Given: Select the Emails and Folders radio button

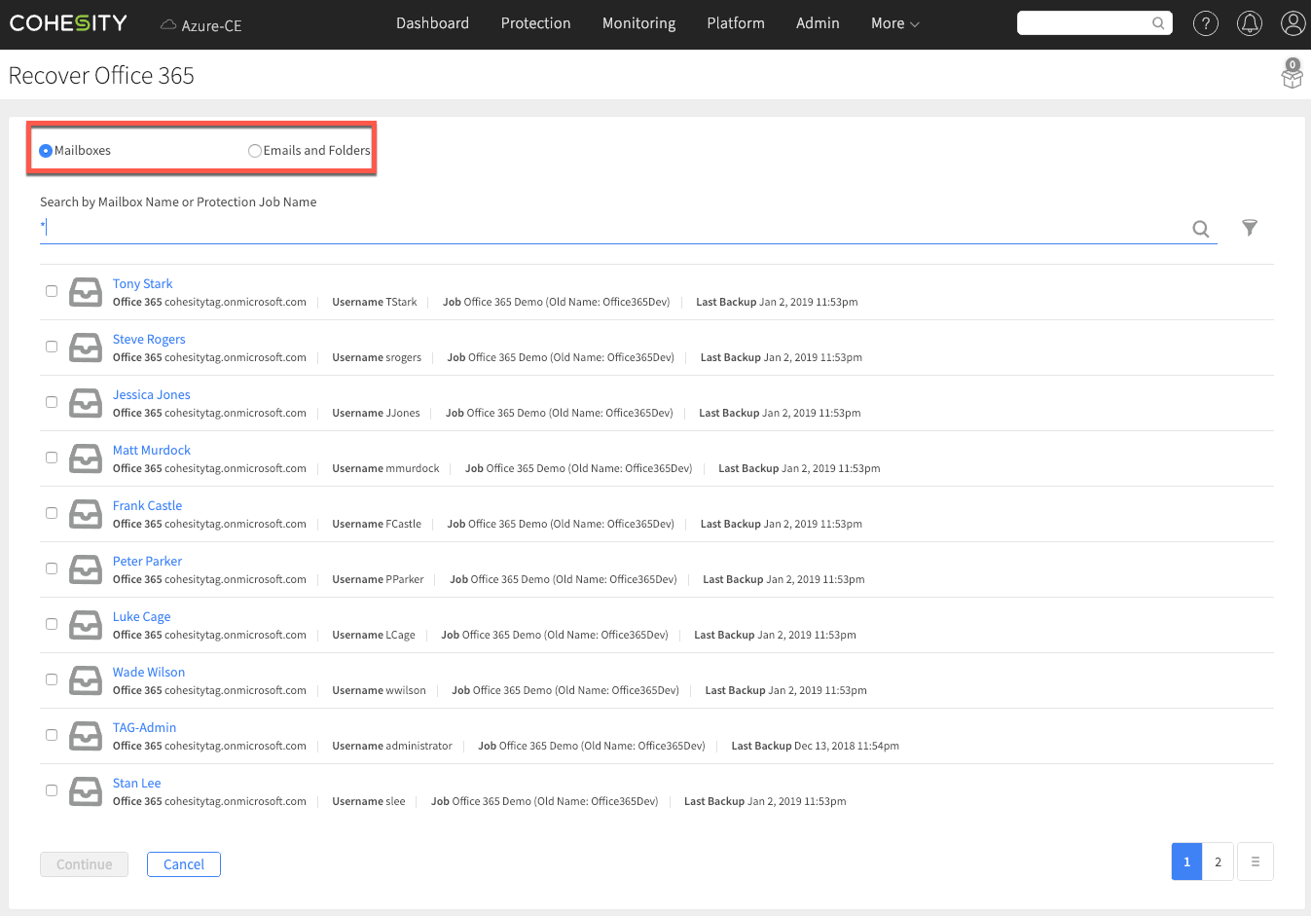Looking at the screenshot, I should 255,151.
